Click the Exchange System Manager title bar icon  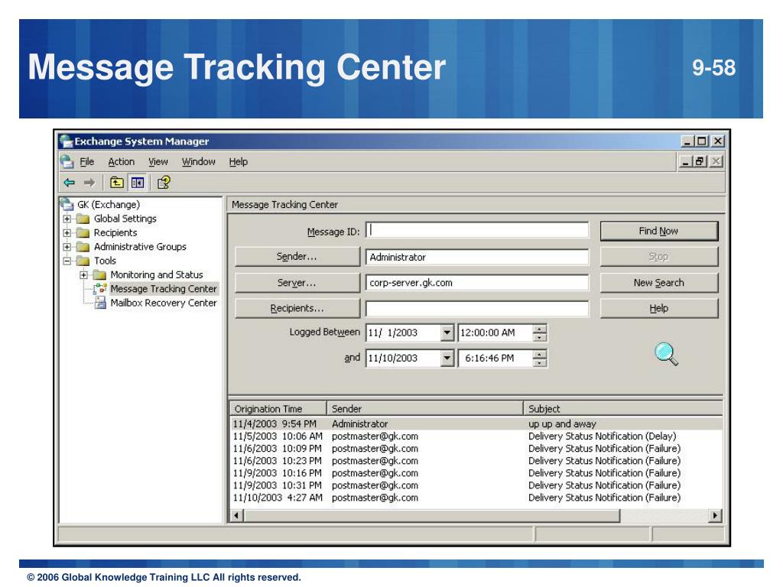[66, 141]
